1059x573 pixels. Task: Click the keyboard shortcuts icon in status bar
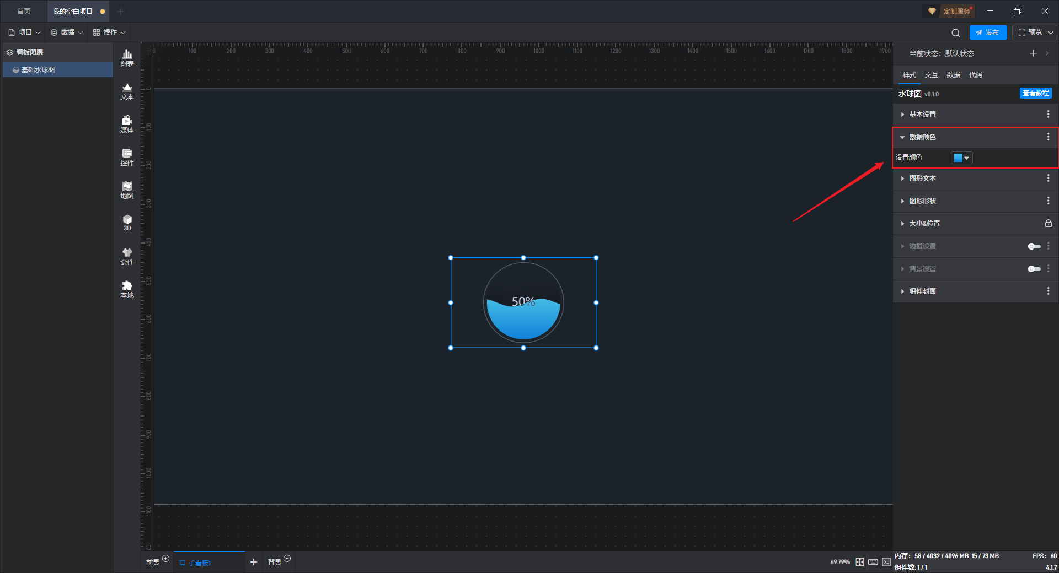(x=873, y=562)
